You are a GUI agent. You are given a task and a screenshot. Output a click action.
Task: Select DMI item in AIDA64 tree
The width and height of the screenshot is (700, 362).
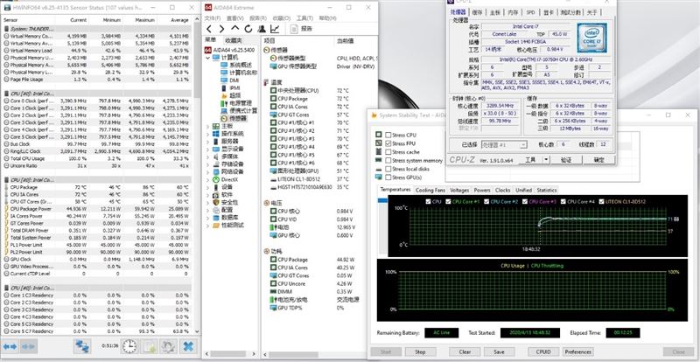coord(230,80)
